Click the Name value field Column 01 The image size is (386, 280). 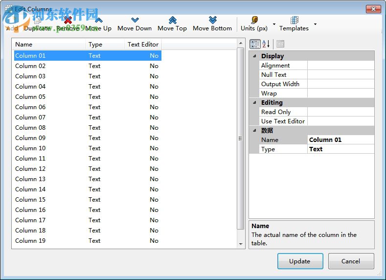[x=341, y=140]
